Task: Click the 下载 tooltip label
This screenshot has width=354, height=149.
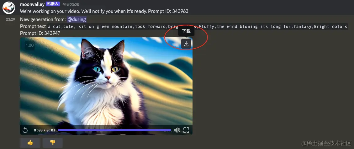Action: pos(186,31)
